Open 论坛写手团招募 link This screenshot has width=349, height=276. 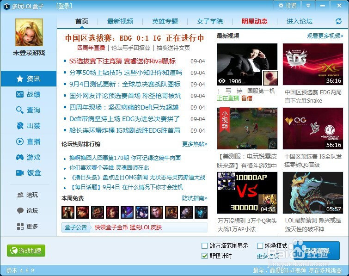(x=131, y=48)
